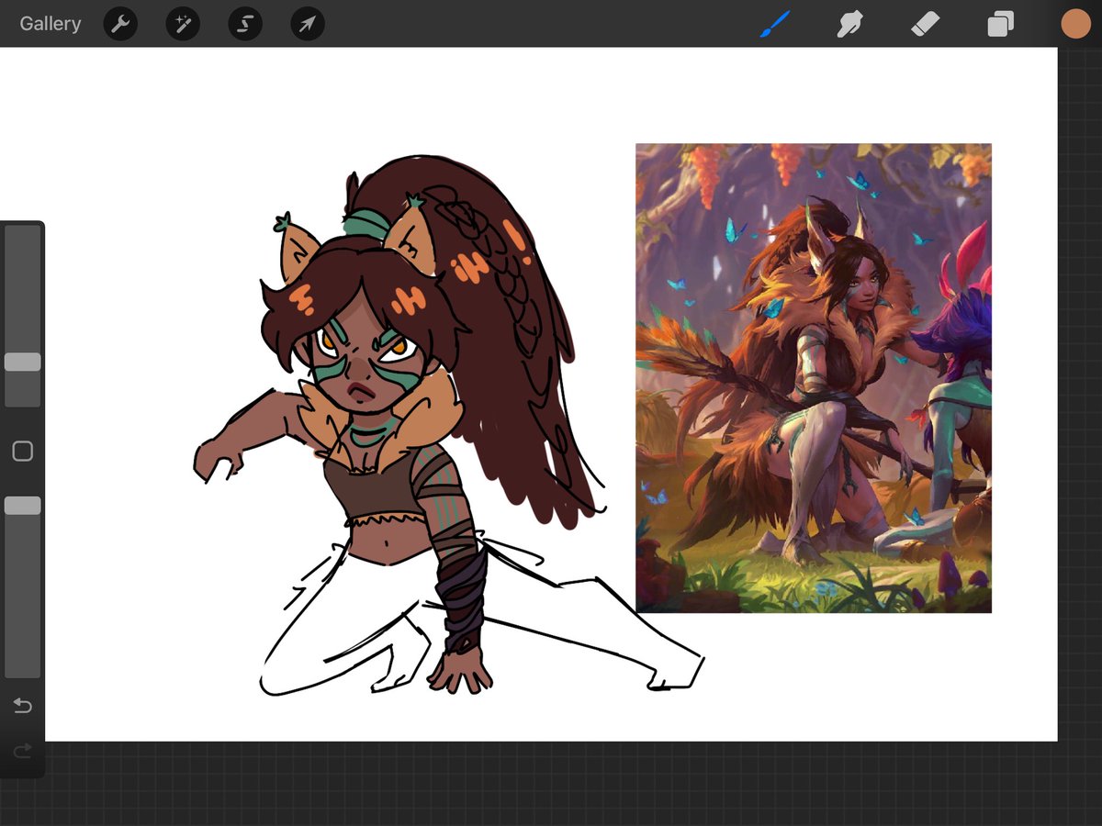
Task: Open the Actions menu with the wrench icon
Action: 120,24
